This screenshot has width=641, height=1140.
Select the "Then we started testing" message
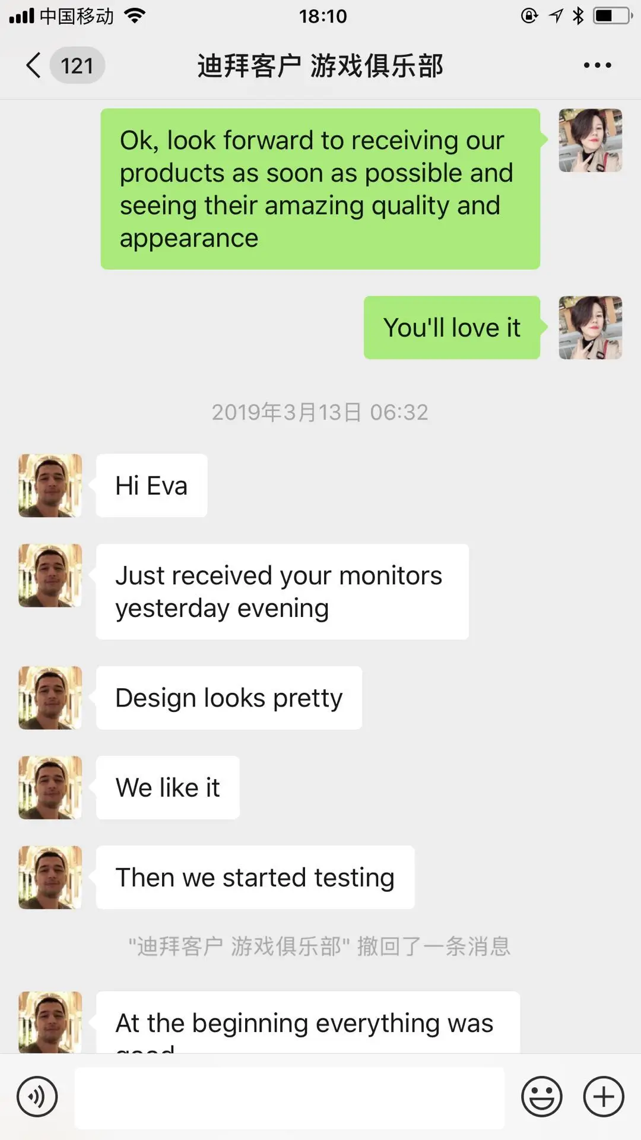255,877
